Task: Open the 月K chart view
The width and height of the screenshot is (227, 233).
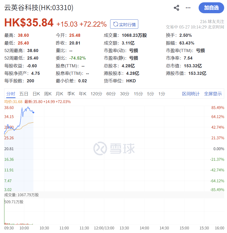Action: (x=59, y=94)
